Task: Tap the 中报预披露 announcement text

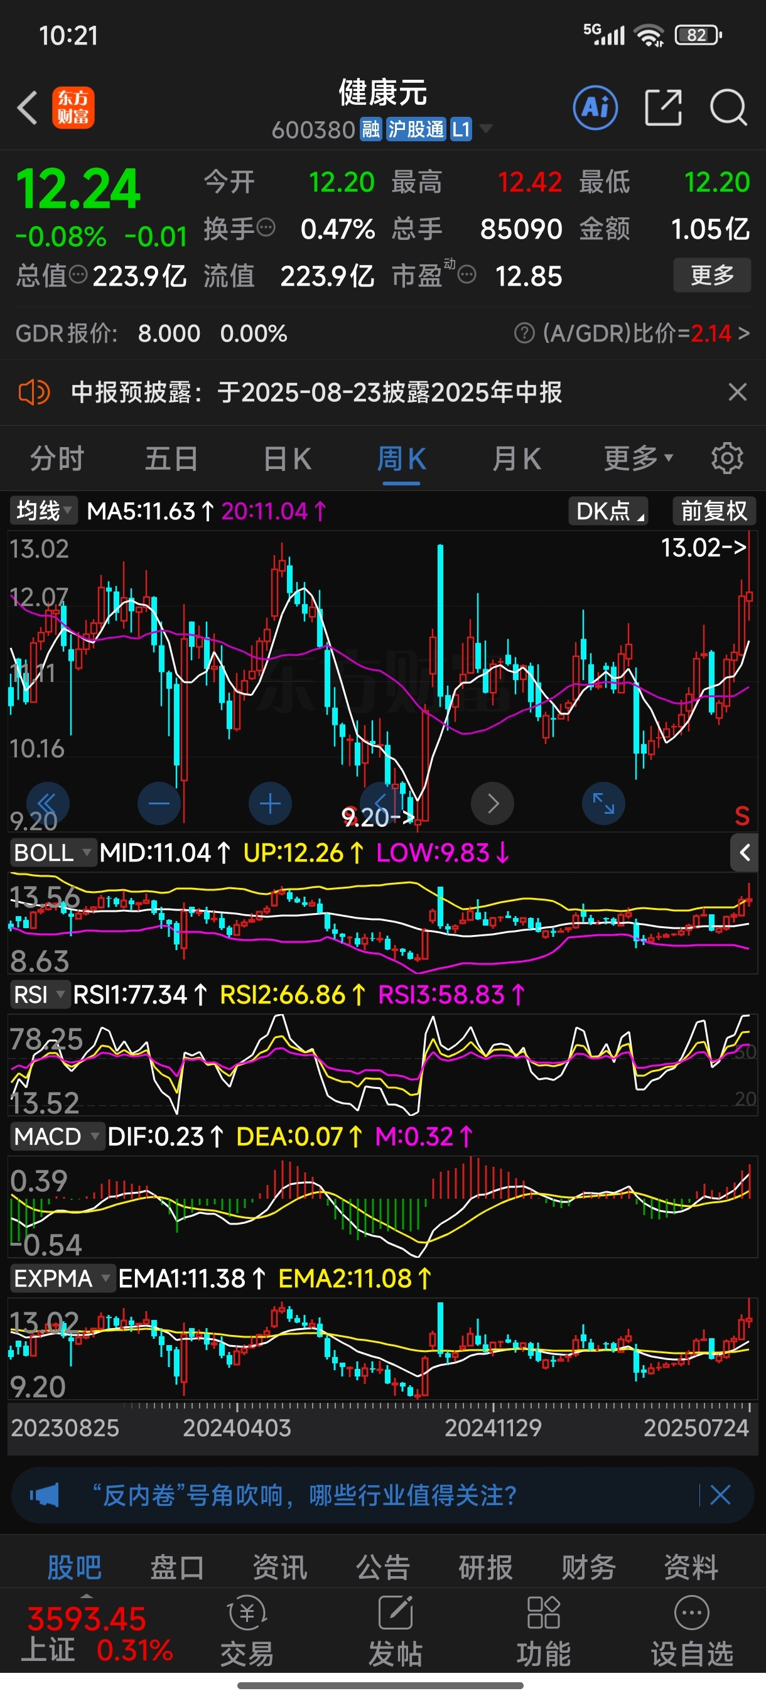Action: click(316, 392)
